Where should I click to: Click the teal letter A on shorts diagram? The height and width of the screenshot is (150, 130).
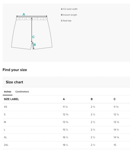point(24,14)
